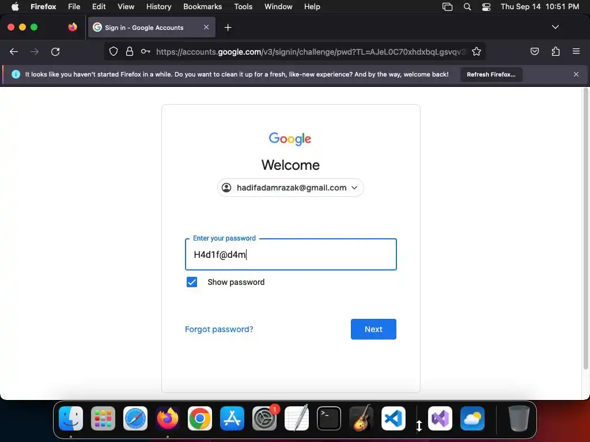Viewport: 590px width, 442px height.
Task: Reload the current page
Action: tap(55, 51)
